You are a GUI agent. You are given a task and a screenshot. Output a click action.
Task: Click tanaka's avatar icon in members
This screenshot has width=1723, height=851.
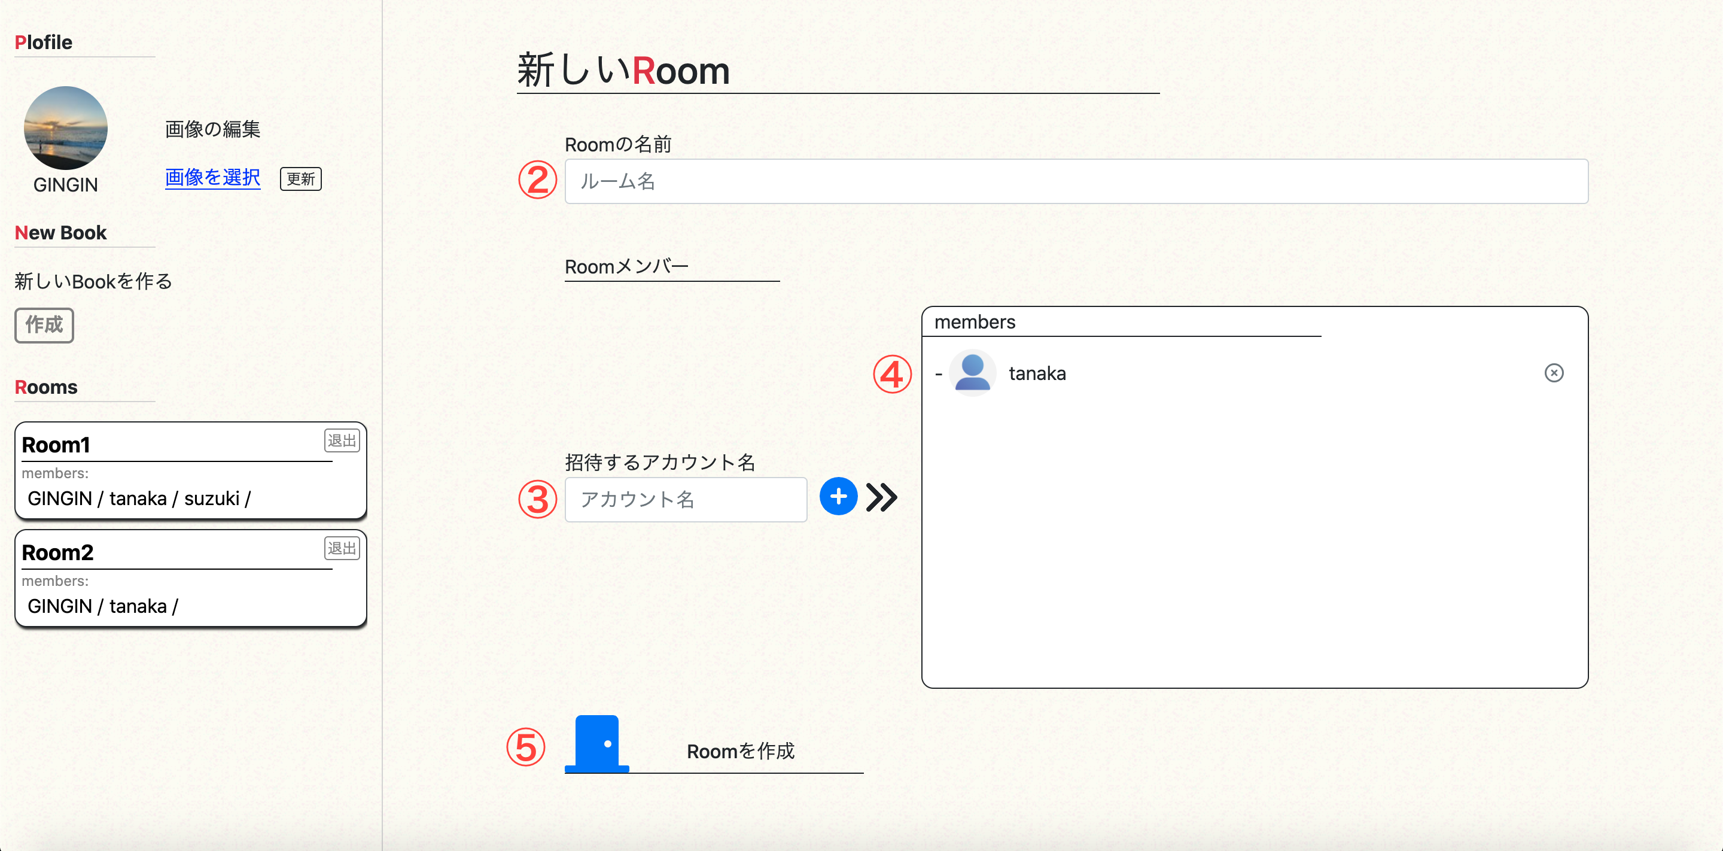click(x=972, y=373)
